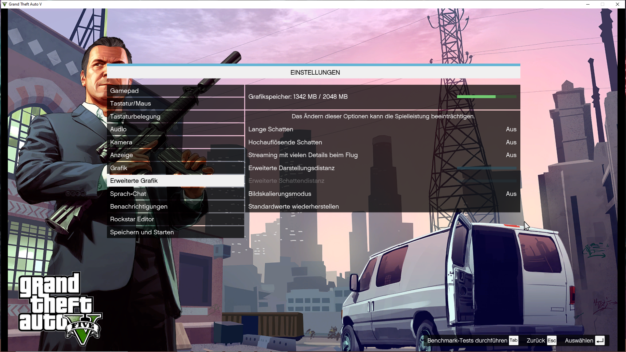The width and height of the screenshot is (626, 352).
Task: Close the Grand Theft Auto V window
Action: 617,4
